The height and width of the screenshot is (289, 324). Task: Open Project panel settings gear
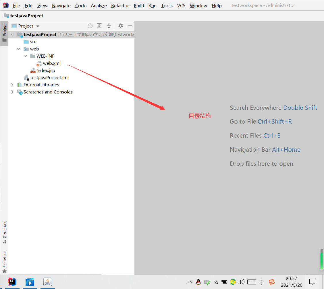click(121, 26)
